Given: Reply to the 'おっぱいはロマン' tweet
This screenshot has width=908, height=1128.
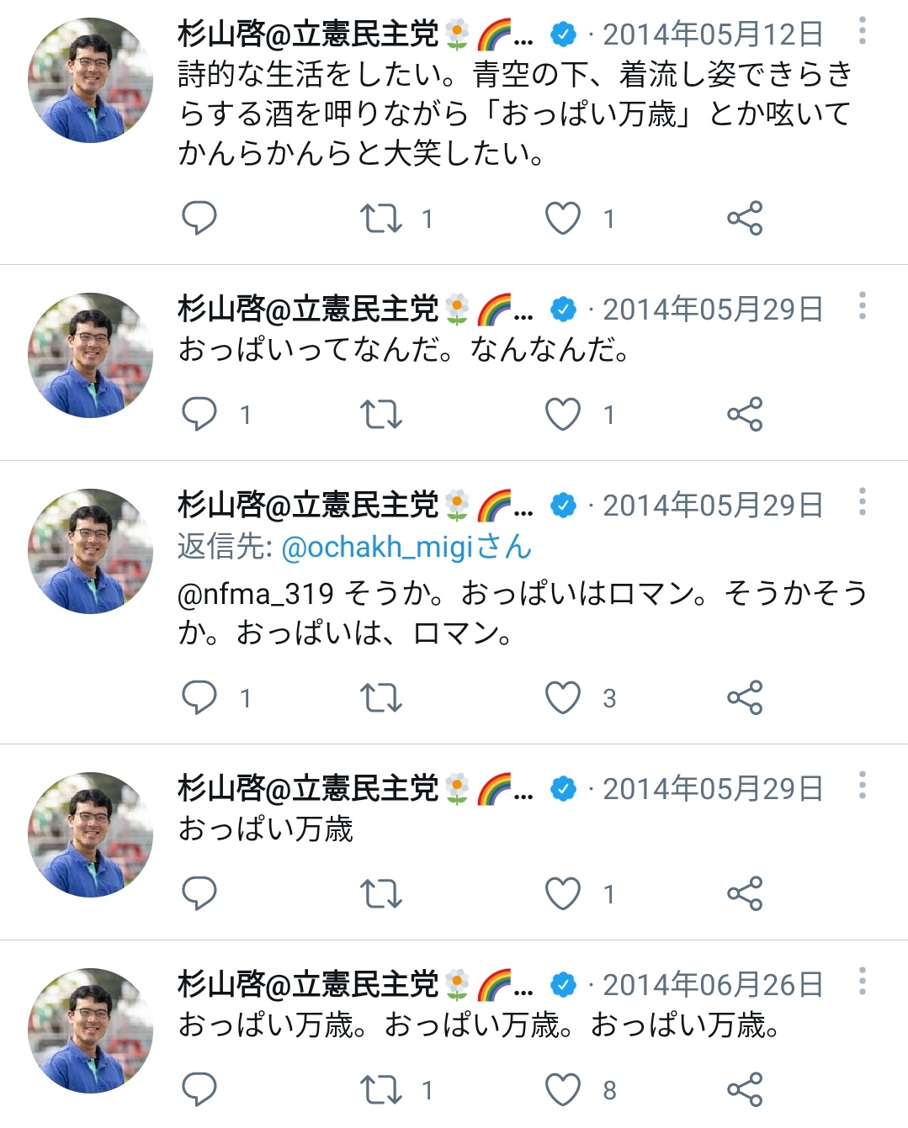Looking at the screenshot, I should [x=199, y=697].
